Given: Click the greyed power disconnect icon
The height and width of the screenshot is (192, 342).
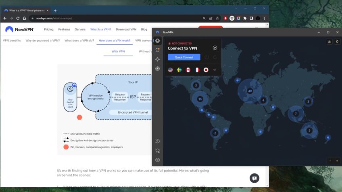Looking at the screenshot, I should tap(206, 57).
